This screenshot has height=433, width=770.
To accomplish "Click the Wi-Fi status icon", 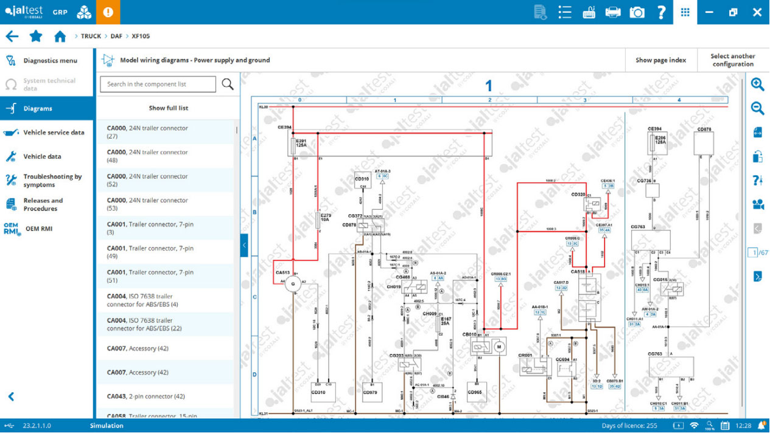I will point(694,426).
